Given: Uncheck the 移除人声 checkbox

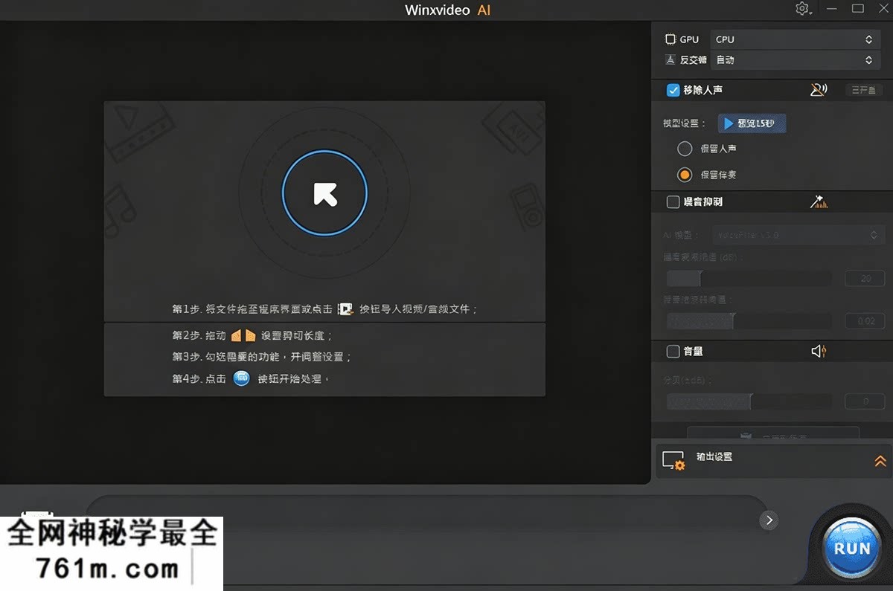Looking at the screenshot, I should click(x=673, y=90).
